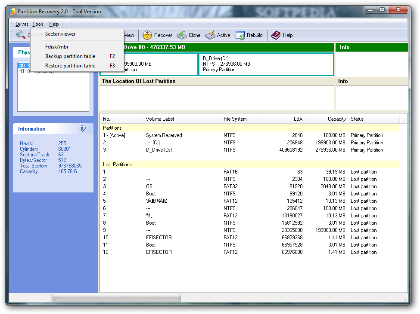Click the Information panel info icon
Viewport: 420px width, 314px height.
coord(83,128)
